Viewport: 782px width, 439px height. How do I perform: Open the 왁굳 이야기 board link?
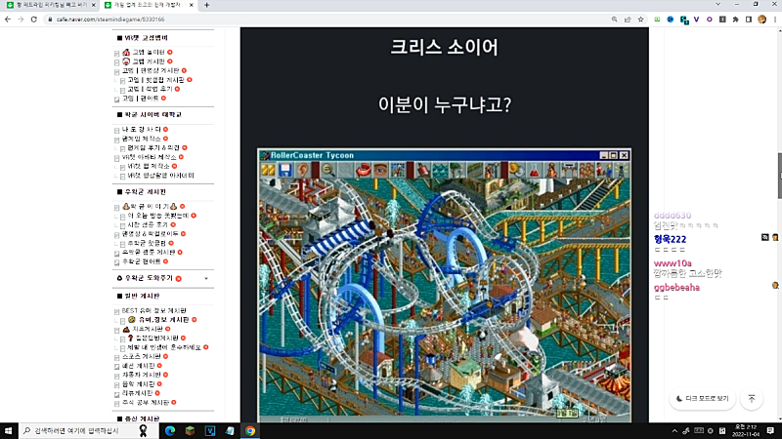(150, 207)
